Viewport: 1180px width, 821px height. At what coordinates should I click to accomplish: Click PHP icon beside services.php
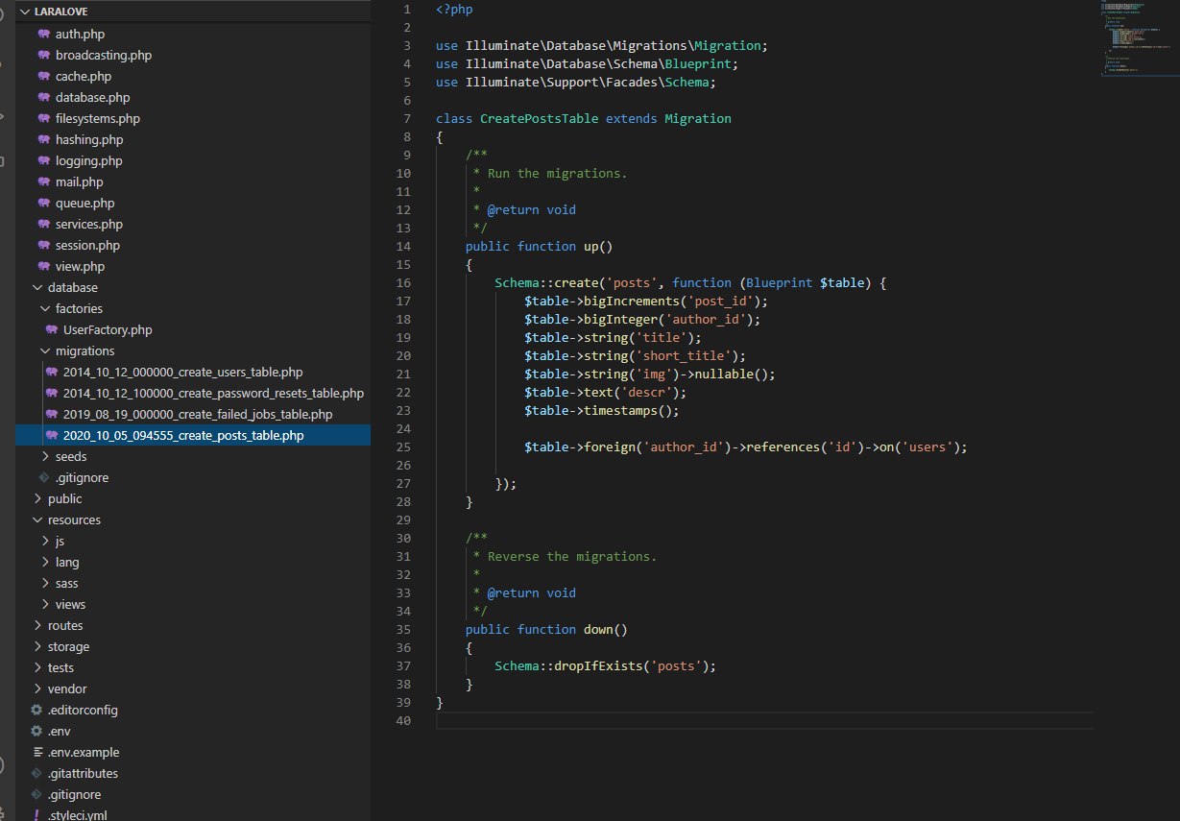[x=44, y=224]
